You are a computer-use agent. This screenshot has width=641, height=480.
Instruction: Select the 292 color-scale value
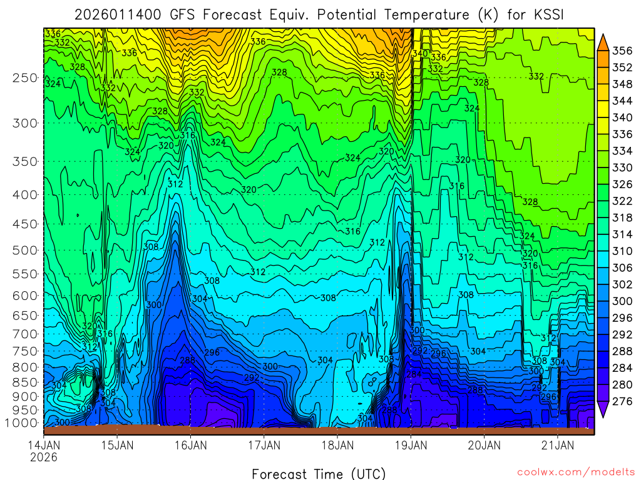622,335
